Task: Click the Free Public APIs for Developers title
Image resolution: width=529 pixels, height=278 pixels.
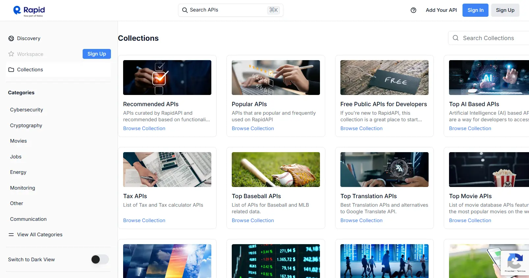Action: [384, 104]
